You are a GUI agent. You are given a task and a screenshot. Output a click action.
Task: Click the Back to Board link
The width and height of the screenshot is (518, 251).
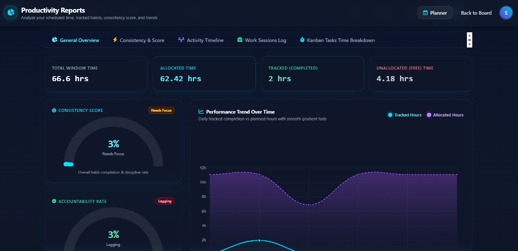click(x=476, y=13)
